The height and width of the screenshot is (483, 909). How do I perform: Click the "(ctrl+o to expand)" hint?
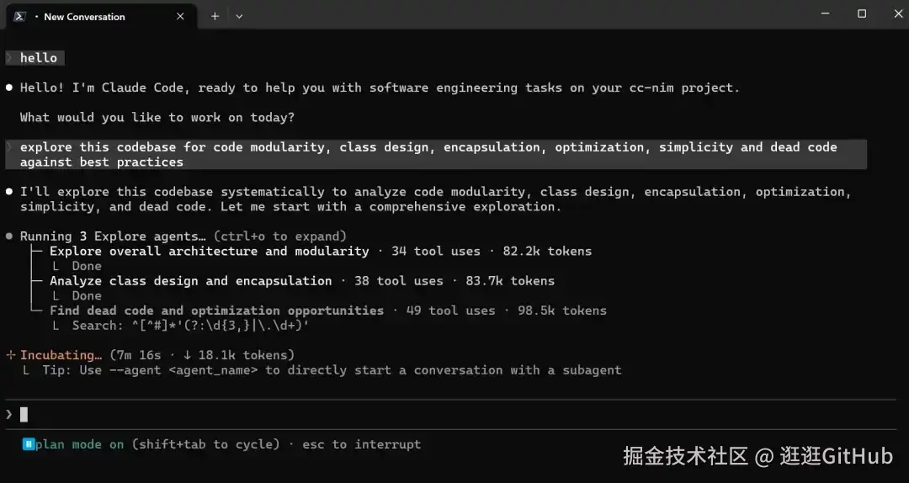[x=280, y=236]
